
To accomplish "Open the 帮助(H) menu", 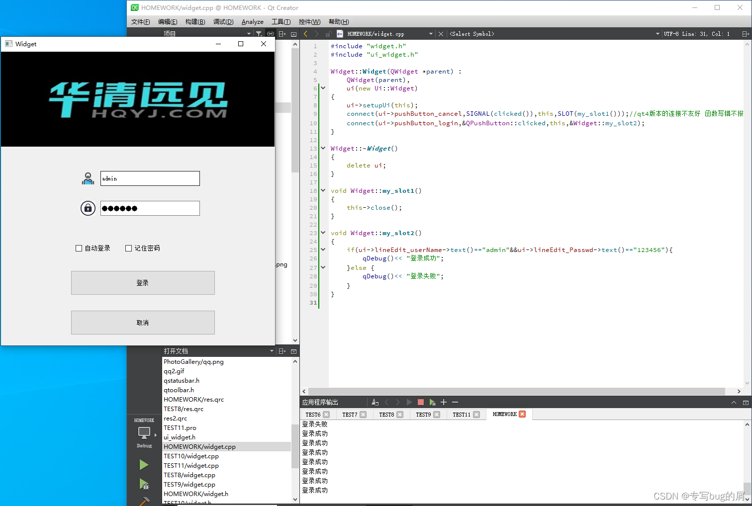I will point(339,22).
